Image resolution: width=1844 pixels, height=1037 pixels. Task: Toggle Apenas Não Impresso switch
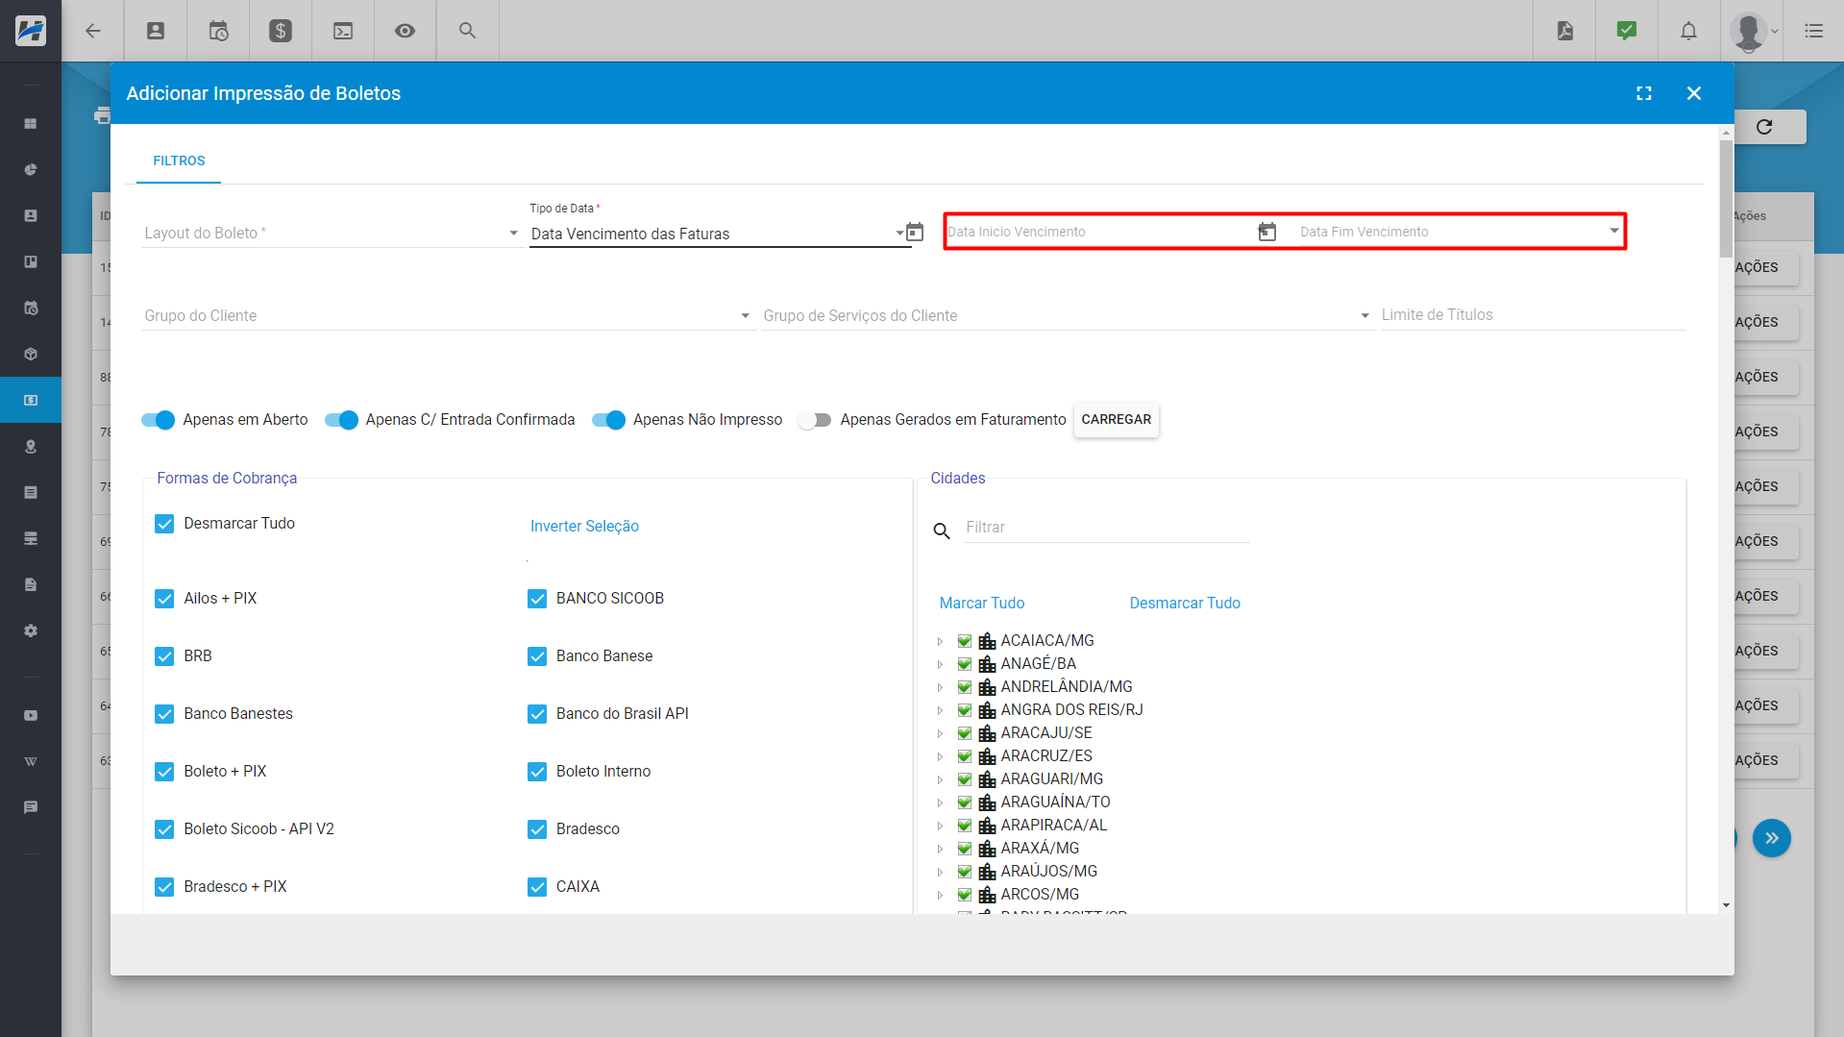(608, 420)
